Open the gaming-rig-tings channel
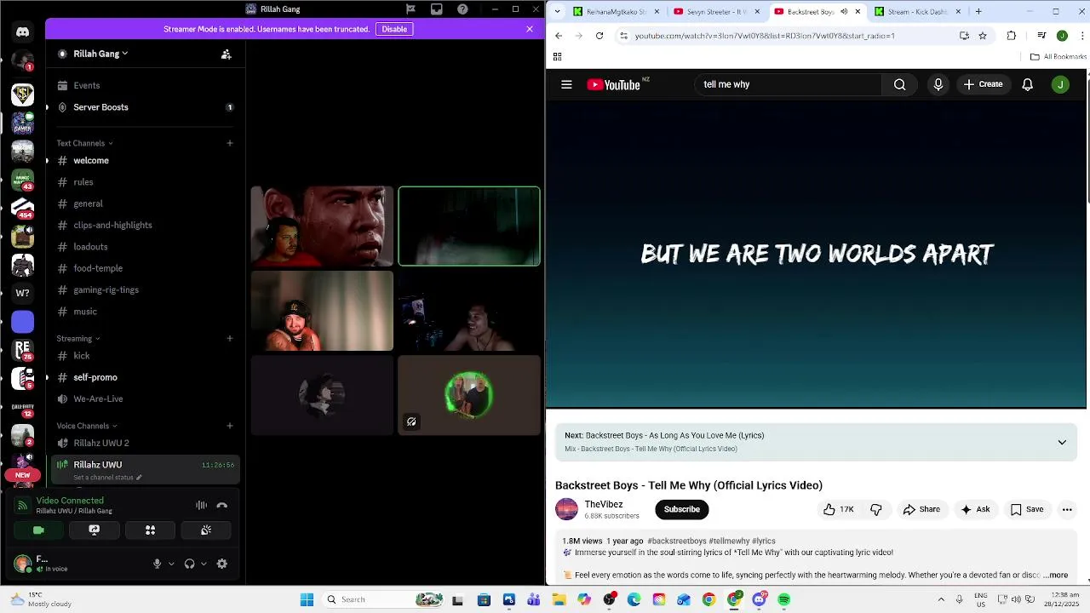Viewport: 1090px width, 613px height. tap(145, 289)
